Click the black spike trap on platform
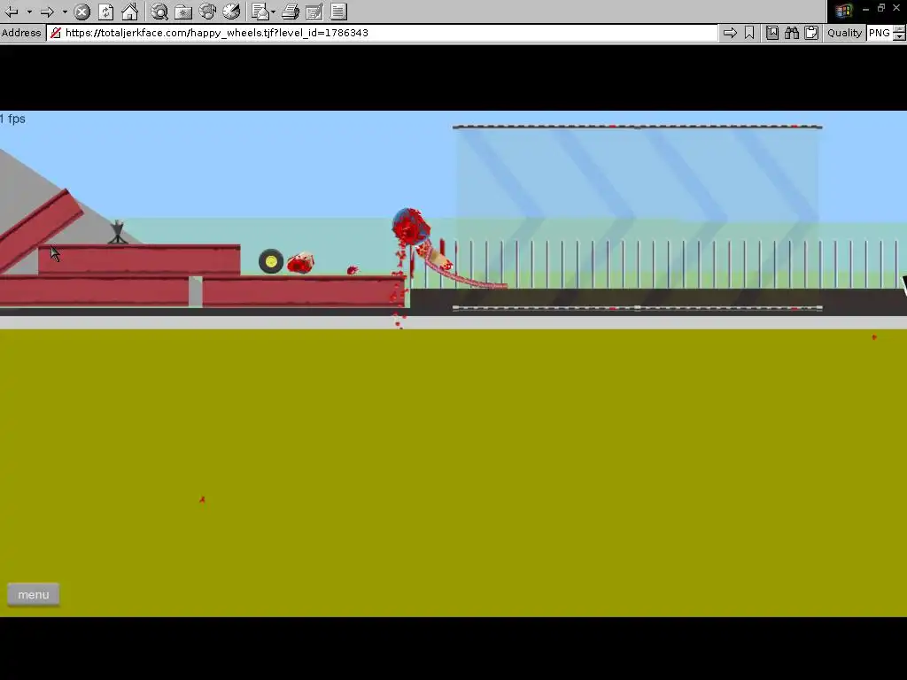 coord(118,233)
